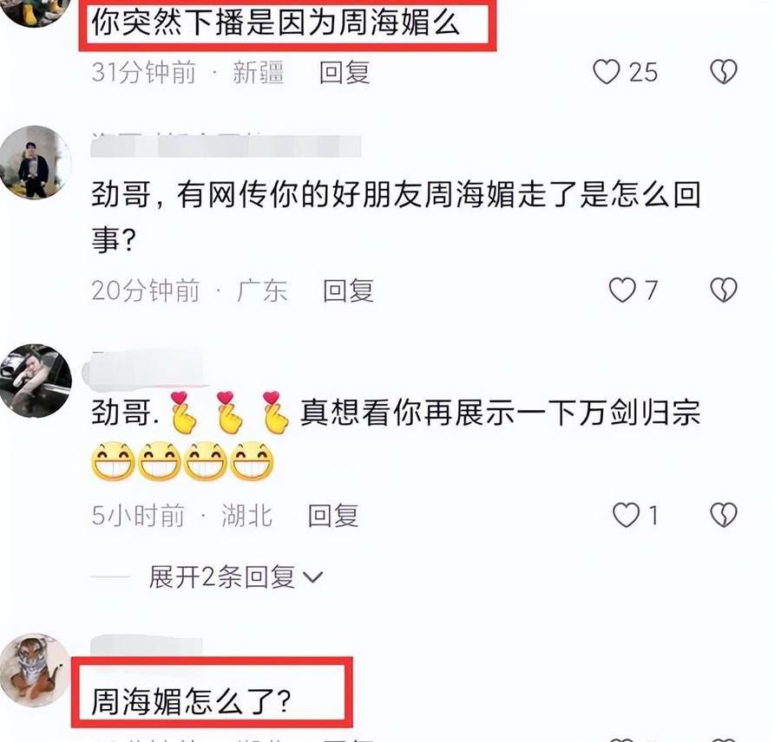Image resolution: width=781 pixels, height=742 pixels.
Task: Select the comment 你突然下播是因为周海媚么
Action: (x=275, y=23)
